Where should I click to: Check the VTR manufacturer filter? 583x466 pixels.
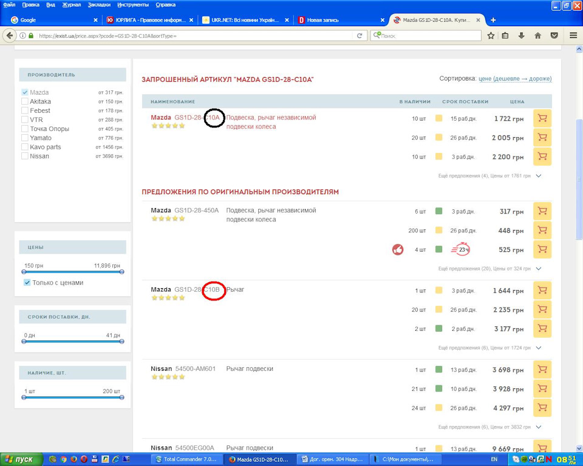click(x=25, y=120)
